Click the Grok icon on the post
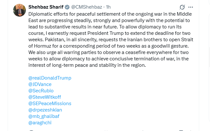This screenshot has height=131, width=210. [182, 7]
